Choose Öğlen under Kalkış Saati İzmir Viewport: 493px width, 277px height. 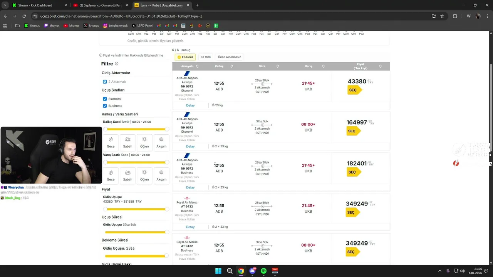click(x=144, y=143)
